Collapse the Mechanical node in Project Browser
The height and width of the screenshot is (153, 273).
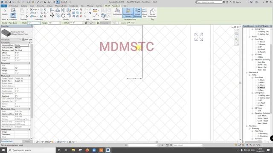coord(247,73)
